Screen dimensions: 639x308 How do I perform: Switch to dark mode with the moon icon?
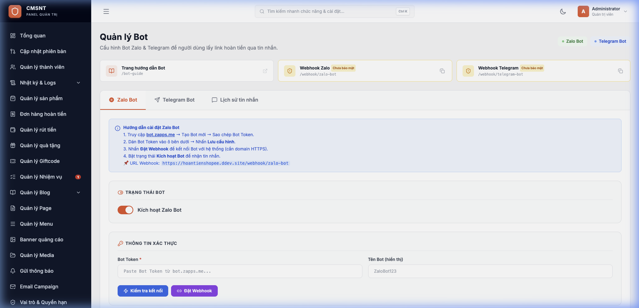tap(563, 11)
